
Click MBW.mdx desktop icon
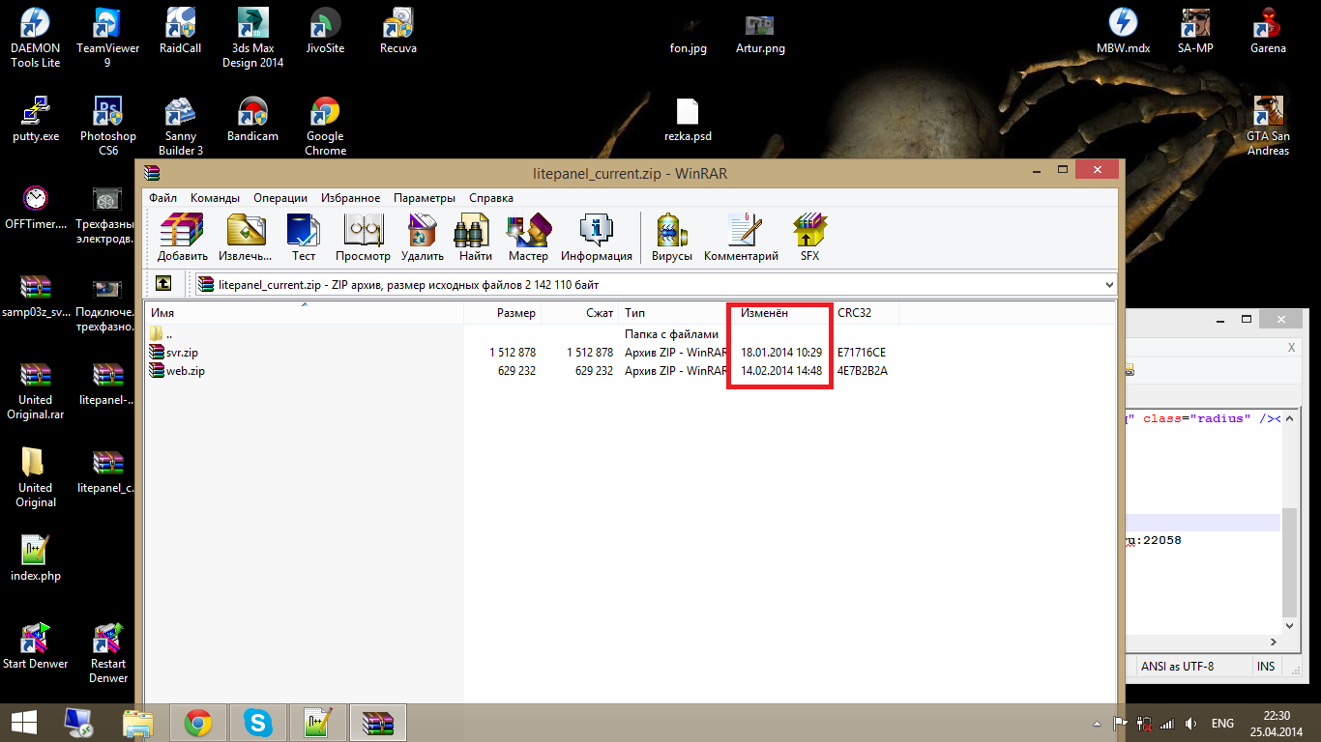pos(1123,31)
